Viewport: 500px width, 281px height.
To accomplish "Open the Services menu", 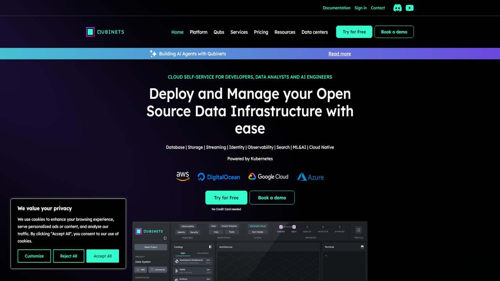I will pos(239,32).
